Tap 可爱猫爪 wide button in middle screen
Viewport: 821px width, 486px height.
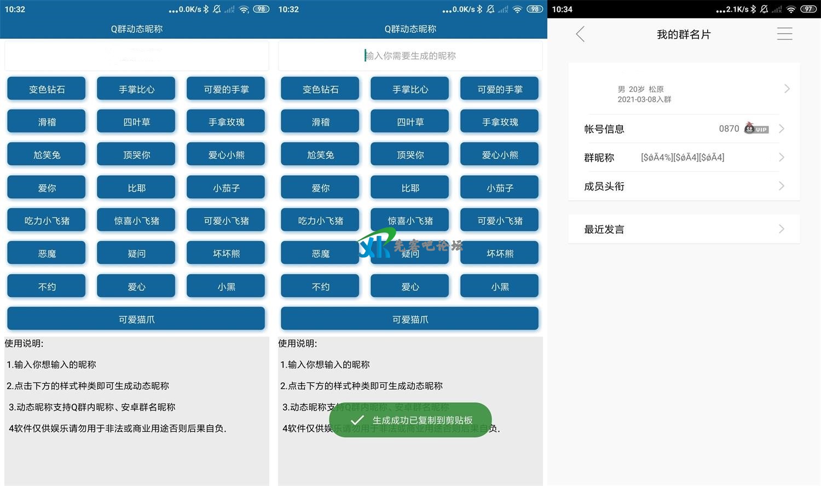pyautogui.click(x=409, y=319)
